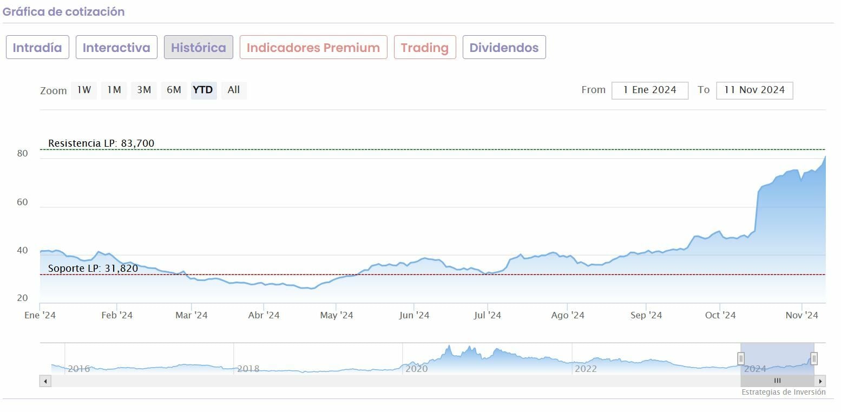The width and height of the screenshot is (841, 412).
Task: Show All historical data range
Action: click(x=234, y=90)
